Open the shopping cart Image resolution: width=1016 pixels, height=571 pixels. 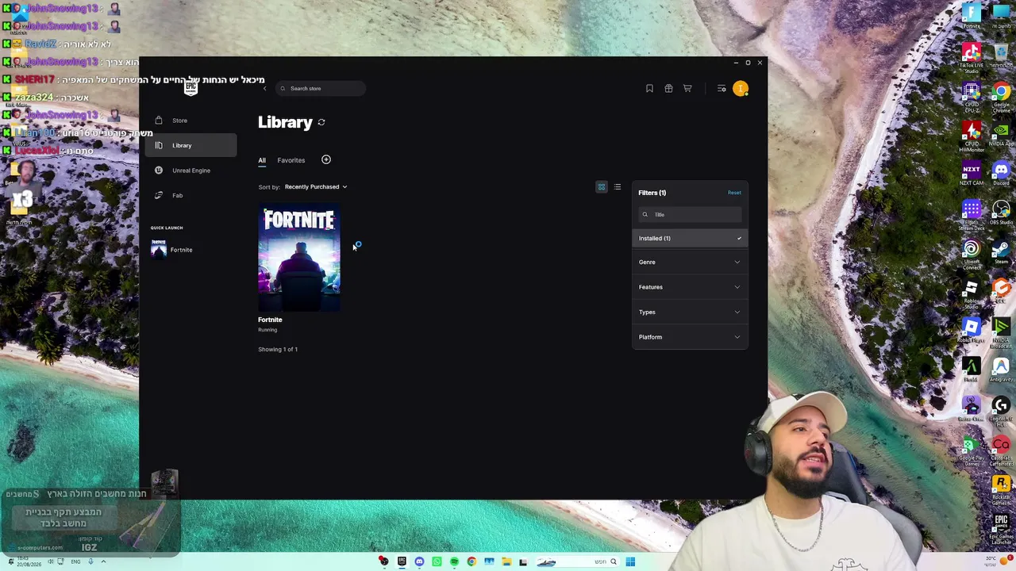687,89
